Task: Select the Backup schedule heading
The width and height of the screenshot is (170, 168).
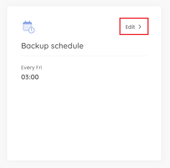Action: pyautogui.click(x=52, y=46)
